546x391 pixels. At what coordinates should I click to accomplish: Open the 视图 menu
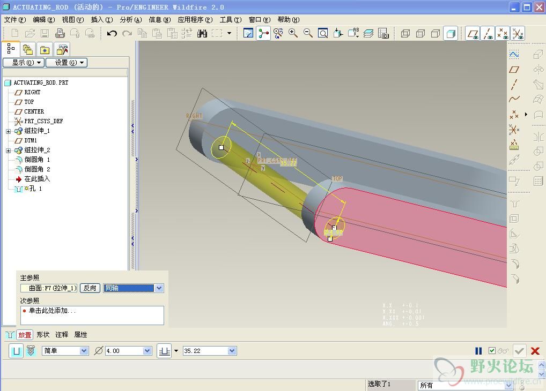point(73,20)
